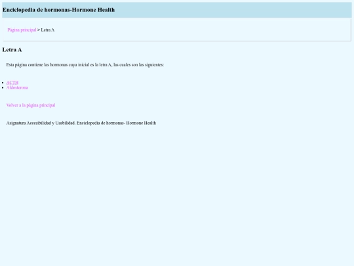The width and height of the screenshot is (354, 266).
Task: Open the Aldosterona hormone link
Action: 17,87
